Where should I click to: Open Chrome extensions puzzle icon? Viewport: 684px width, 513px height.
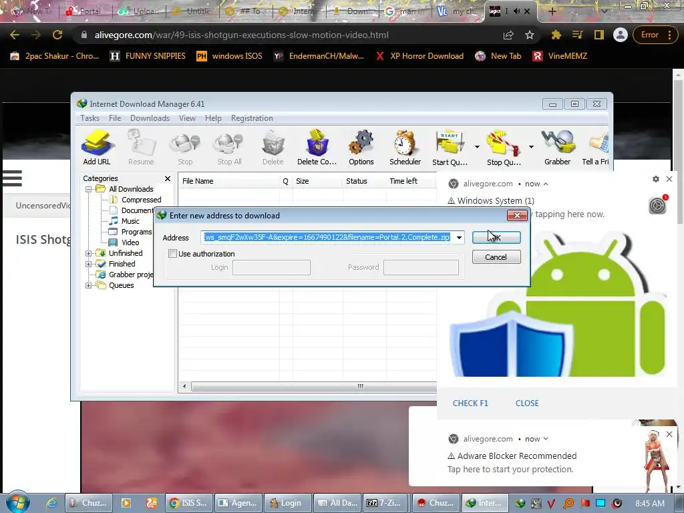556,35
